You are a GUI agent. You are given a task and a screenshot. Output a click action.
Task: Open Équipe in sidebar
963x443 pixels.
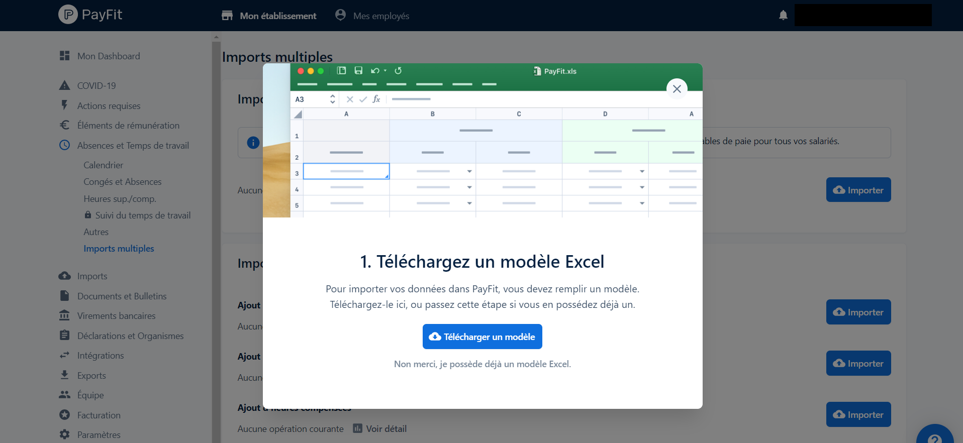tap(90, 395)
